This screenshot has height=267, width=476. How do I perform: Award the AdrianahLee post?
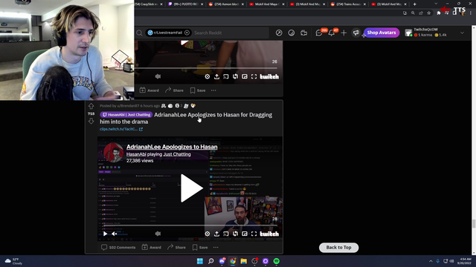(152, 247)
